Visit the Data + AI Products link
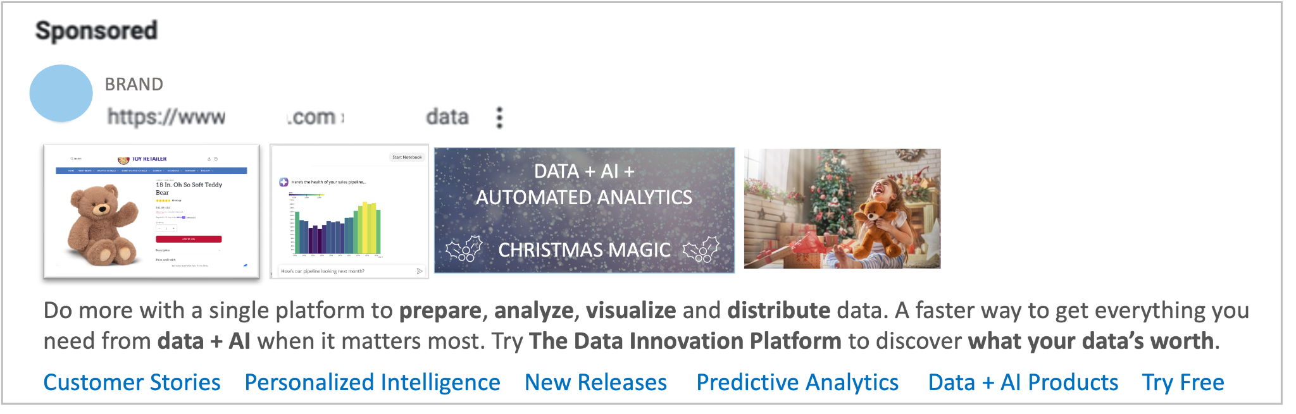Image resolution: width=1296 pixels, height=414 pixels. click(x=1023, y=382)
